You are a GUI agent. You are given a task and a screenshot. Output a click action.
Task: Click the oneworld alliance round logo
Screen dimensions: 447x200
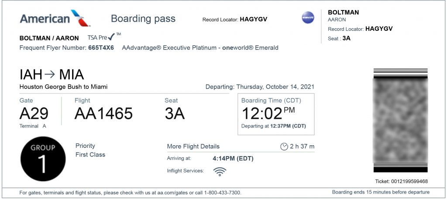(308, 18)
